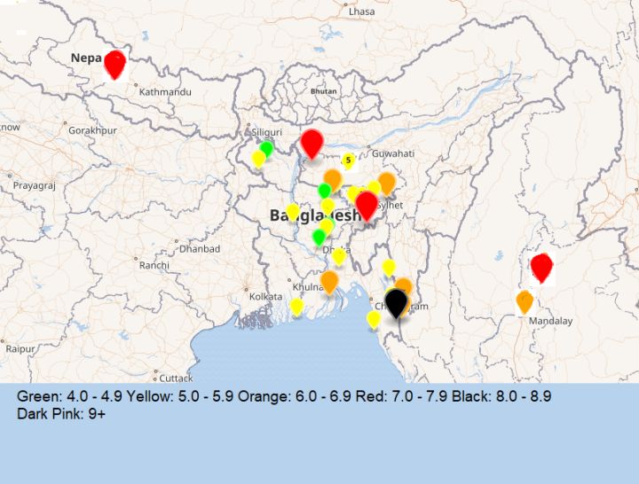
Task: Select the Dhanbad city label
Action: click(200, 249)
